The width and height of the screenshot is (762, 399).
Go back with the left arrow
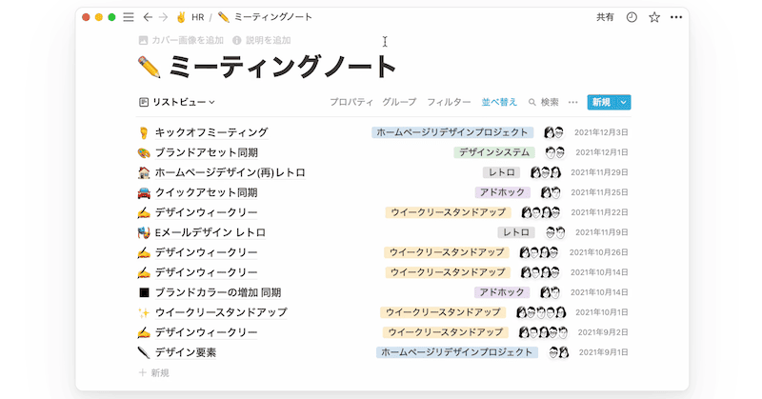(x=147, y=17)
